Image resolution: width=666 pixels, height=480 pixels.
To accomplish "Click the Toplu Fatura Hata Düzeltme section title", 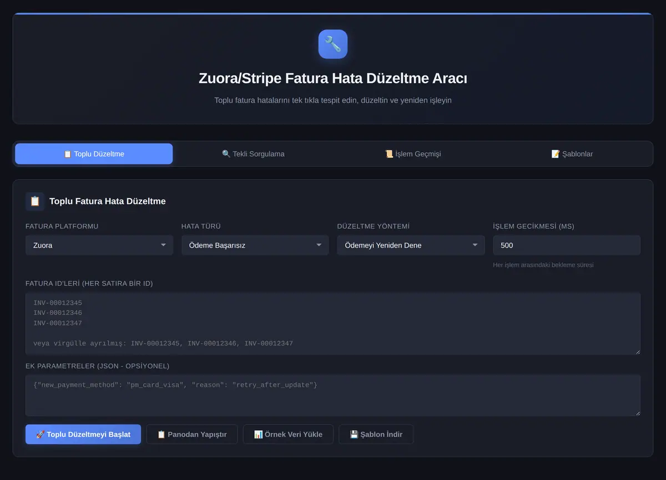I will point(108,201).
